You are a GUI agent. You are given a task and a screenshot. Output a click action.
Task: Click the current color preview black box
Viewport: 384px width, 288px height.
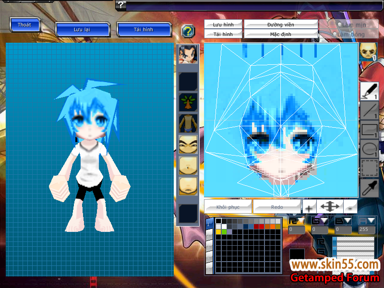tap(297, 254)
